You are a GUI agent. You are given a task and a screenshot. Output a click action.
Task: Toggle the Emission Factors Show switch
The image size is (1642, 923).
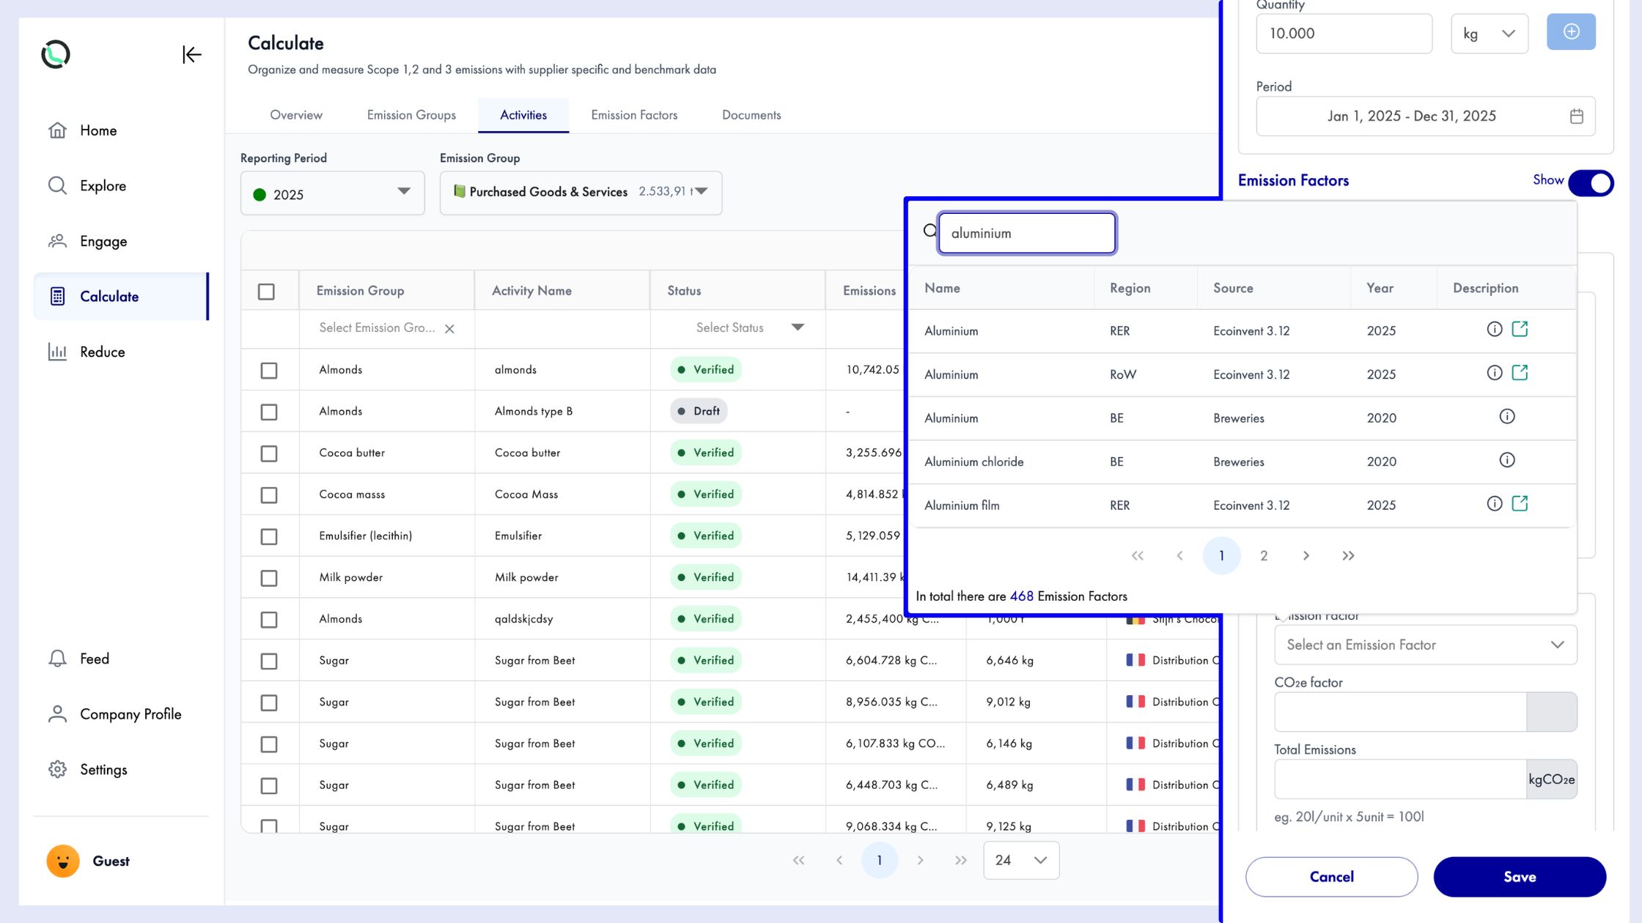click(x=1590, y=182)
